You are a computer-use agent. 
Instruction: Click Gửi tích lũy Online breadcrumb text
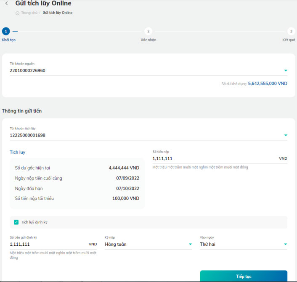click(x=57, y=13)
